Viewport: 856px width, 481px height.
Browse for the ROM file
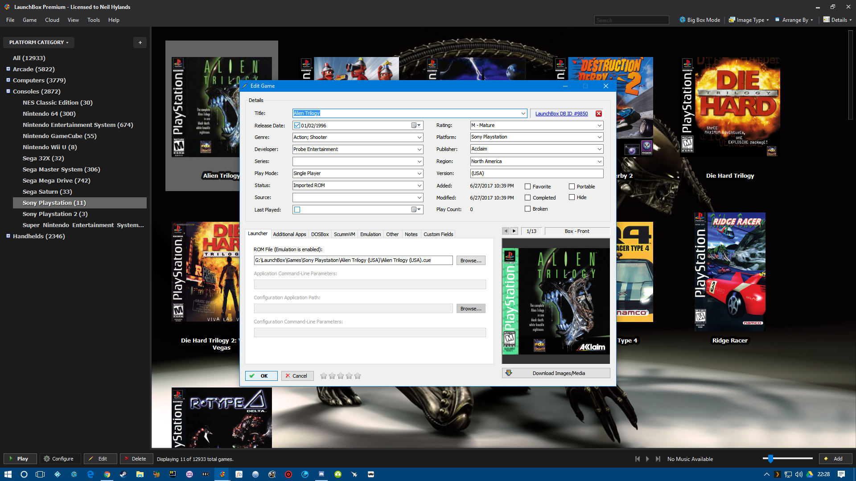[x=471, y=261]
